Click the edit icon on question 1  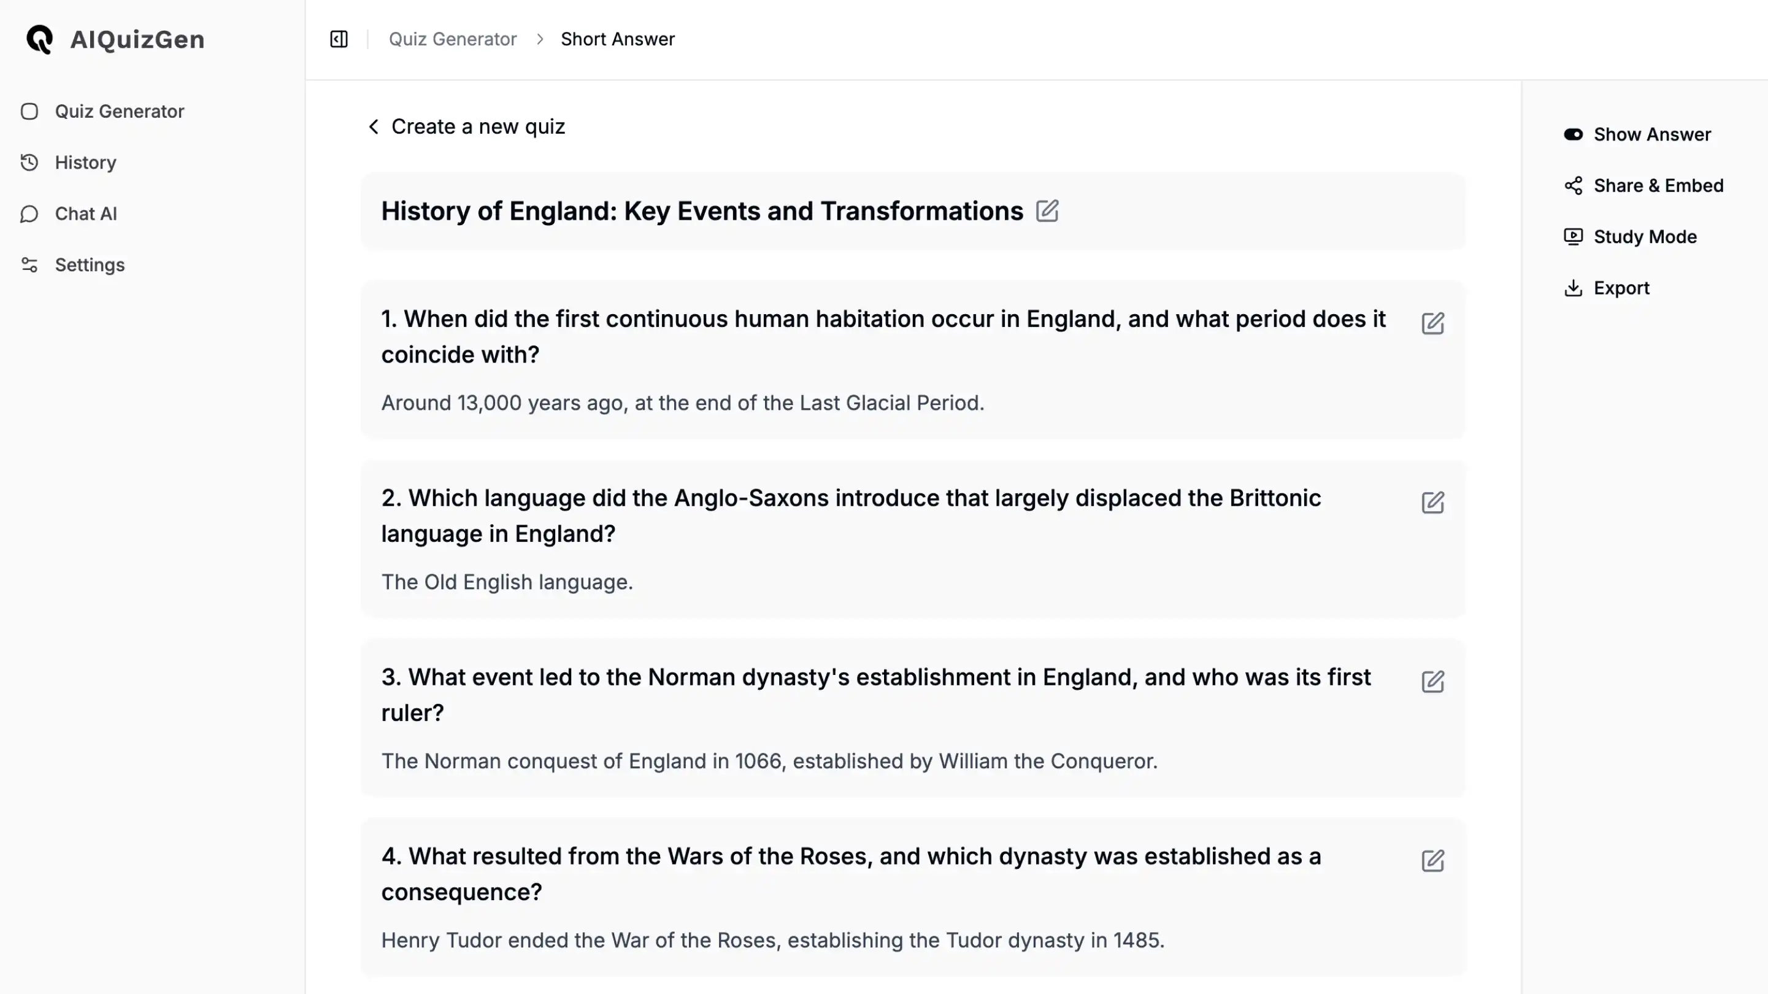pyautogui.click(x=1433, y=322)
